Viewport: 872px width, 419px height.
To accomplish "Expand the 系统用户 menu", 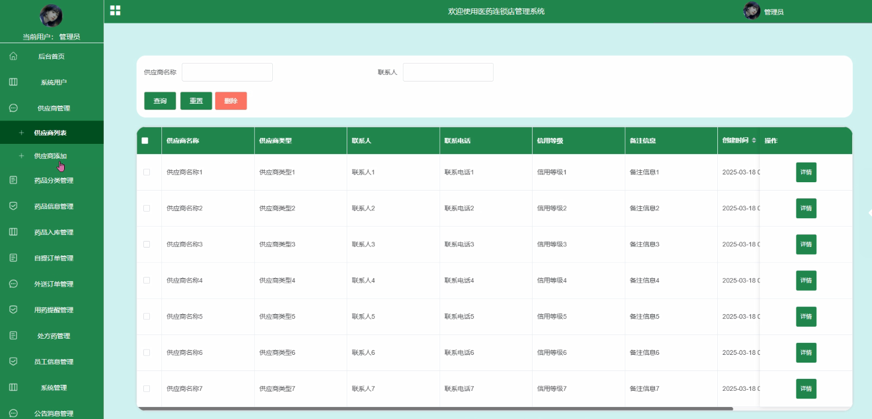I will coord(52,82).
